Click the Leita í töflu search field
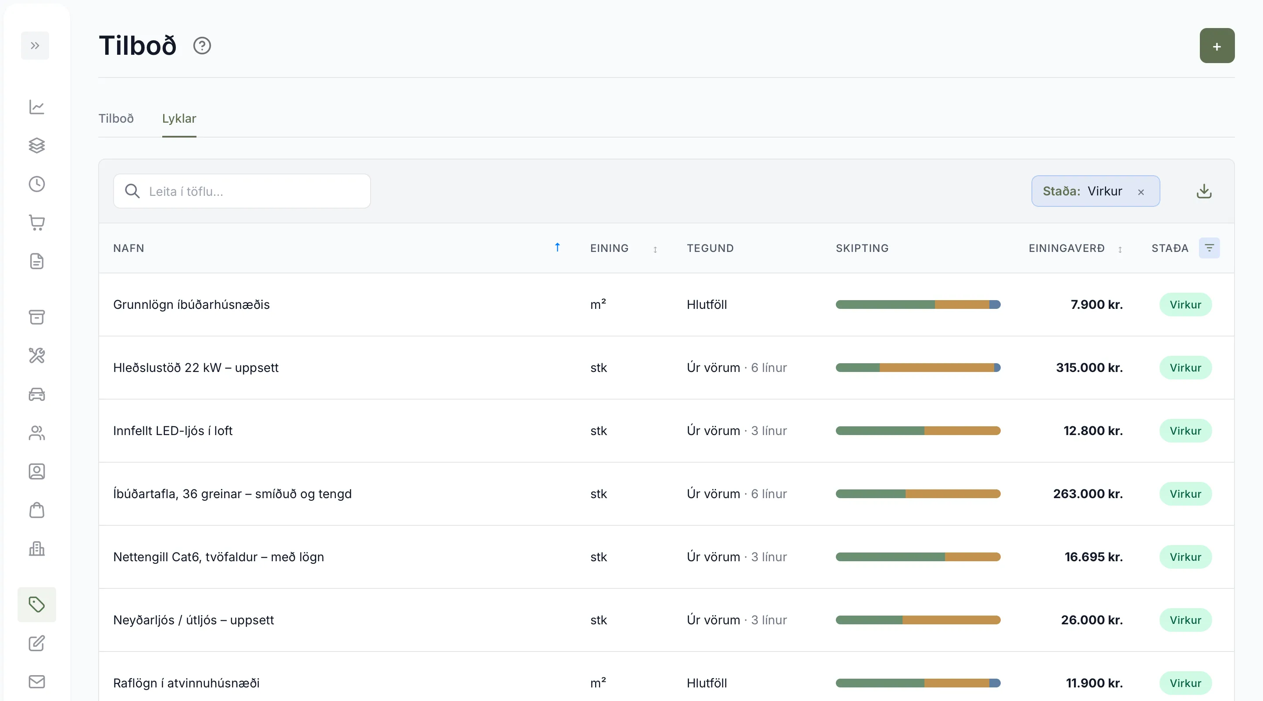The image size is (1263, 701). (242, 191)
